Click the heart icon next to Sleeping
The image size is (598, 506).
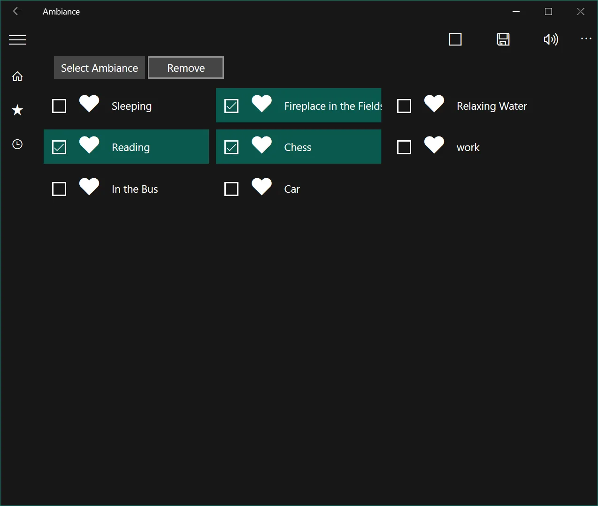[x=89, y=104]
